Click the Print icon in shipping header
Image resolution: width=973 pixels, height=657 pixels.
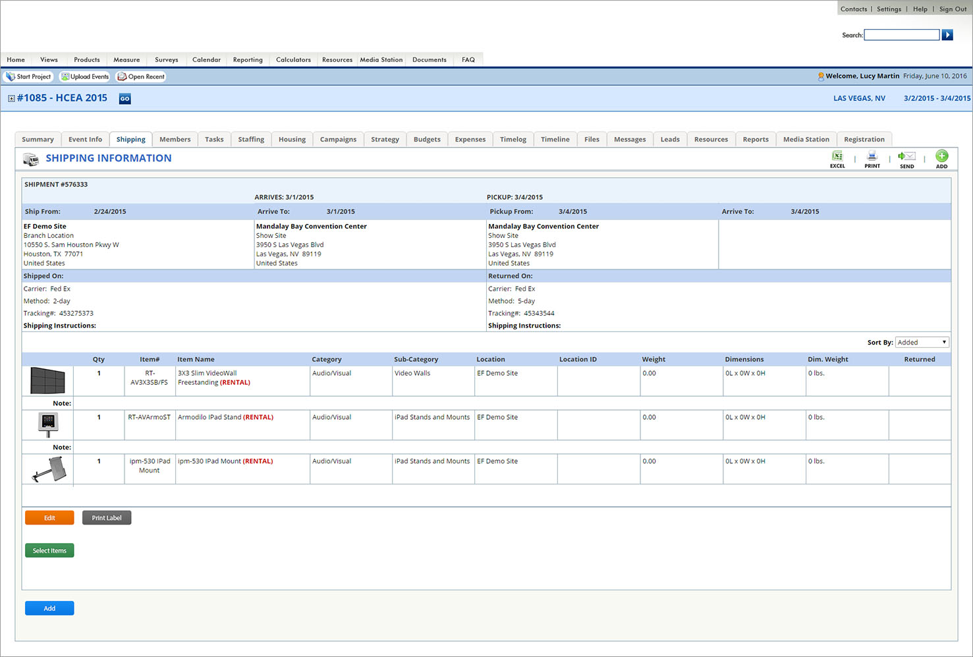tap(872, 156)
